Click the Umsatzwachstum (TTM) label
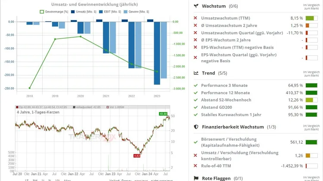Screen dimensions: 323x181 click(226, 18)
